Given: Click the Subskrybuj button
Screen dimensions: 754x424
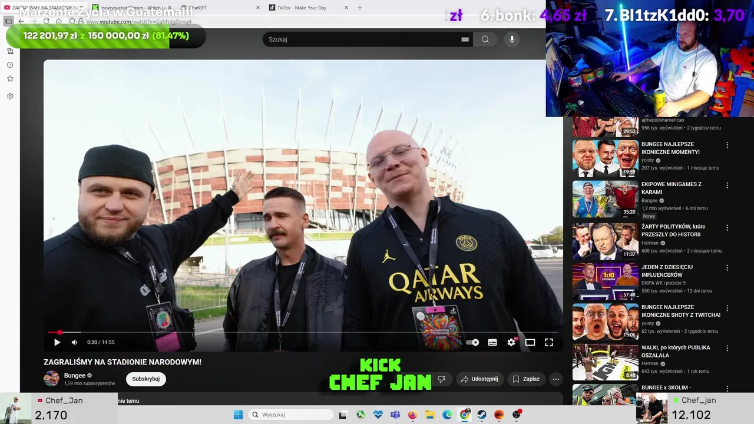Looking at the screenshot, I should tap(145, 379).
